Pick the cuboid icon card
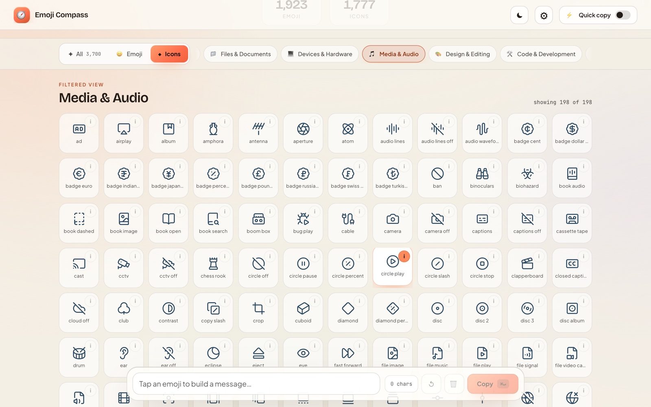651x407 pixels. (x=303, y=313)
